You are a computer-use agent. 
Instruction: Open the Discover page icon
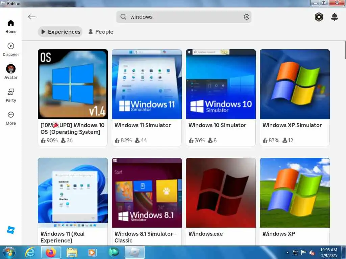(11, 46)
